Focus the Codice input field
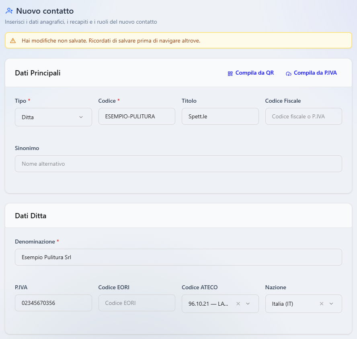This screenshot has width=357, height=339. tap(137, 116)
